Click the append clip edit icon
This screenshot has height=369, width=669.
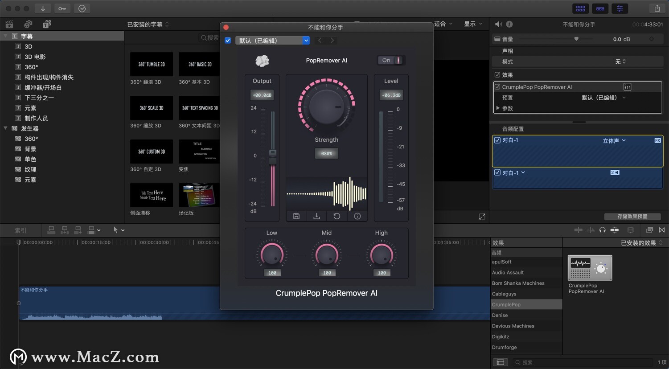click(78, 230)
